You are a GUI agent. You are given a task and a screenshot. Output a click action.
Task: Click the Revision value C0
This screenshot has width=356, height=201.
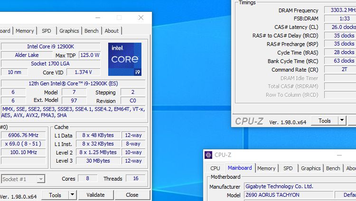coord(133,100)
